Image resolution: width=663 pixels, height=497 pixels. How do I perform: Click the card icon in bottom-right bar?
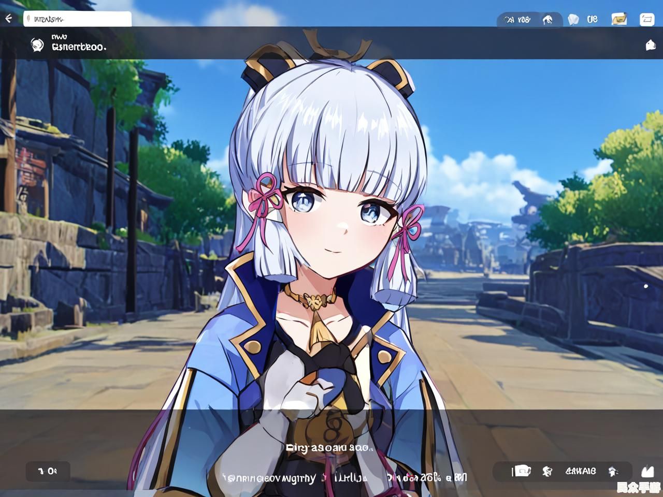pyautogui.click(x=522, y=471)
